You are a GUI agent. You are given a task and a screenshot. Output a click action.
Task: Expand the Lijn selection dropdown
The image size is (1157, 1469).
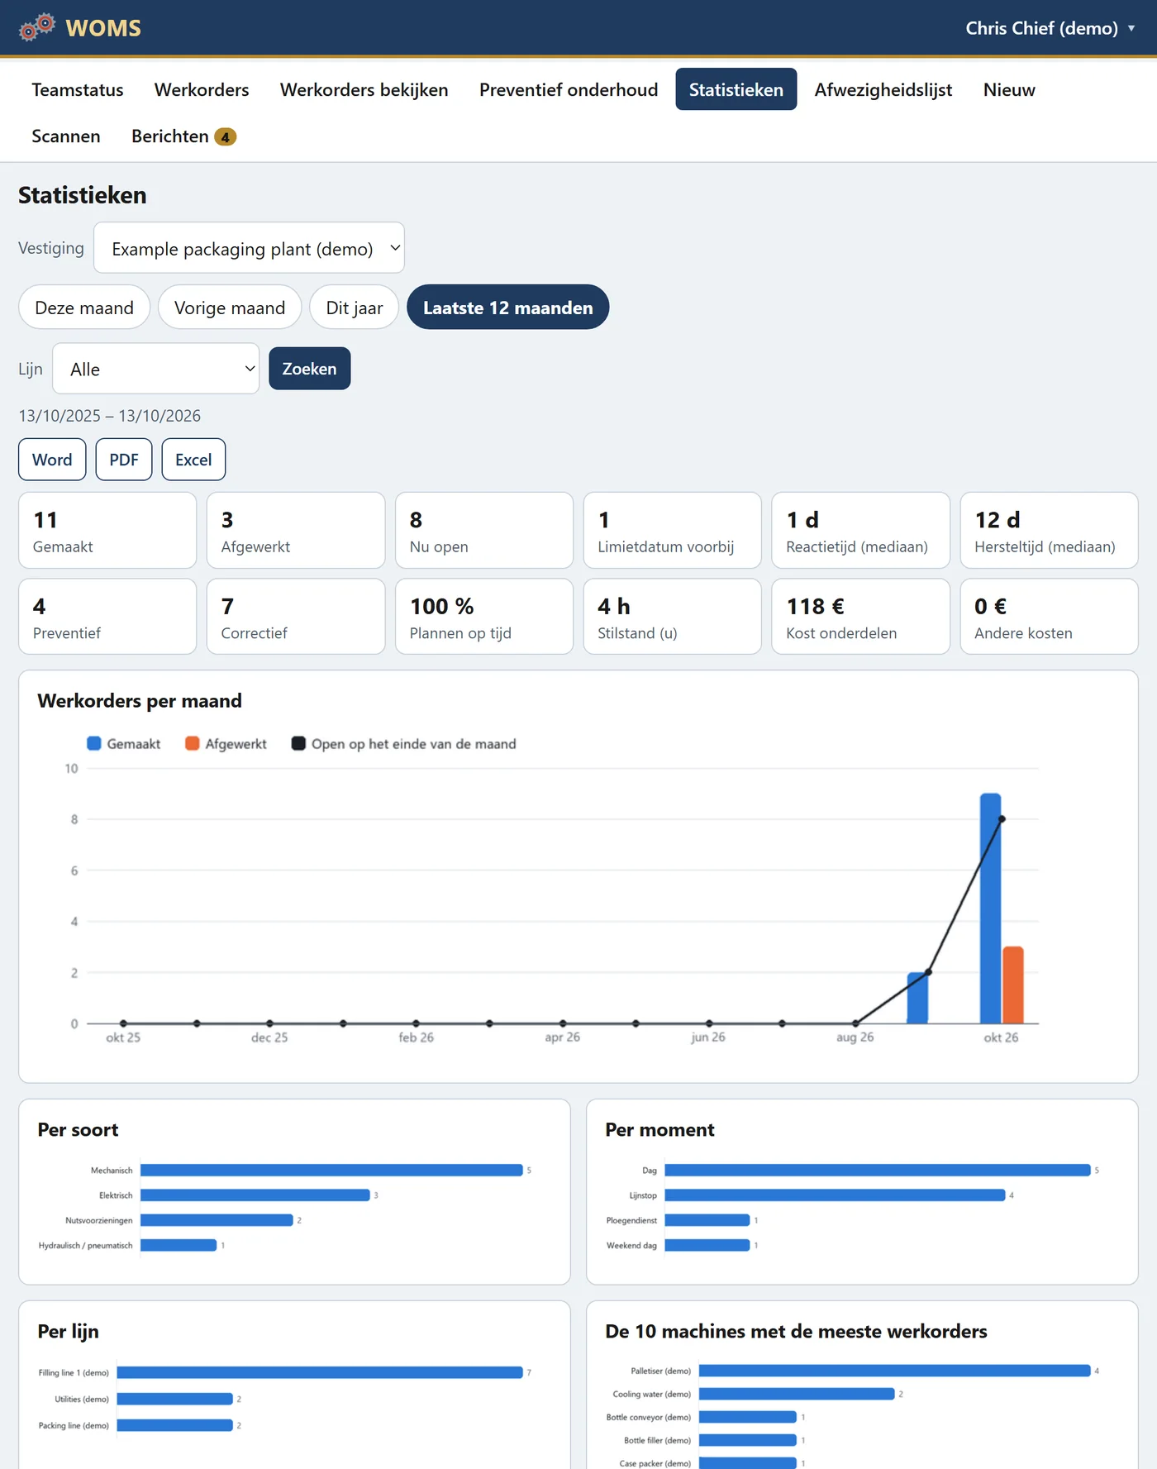coord(156,369)
